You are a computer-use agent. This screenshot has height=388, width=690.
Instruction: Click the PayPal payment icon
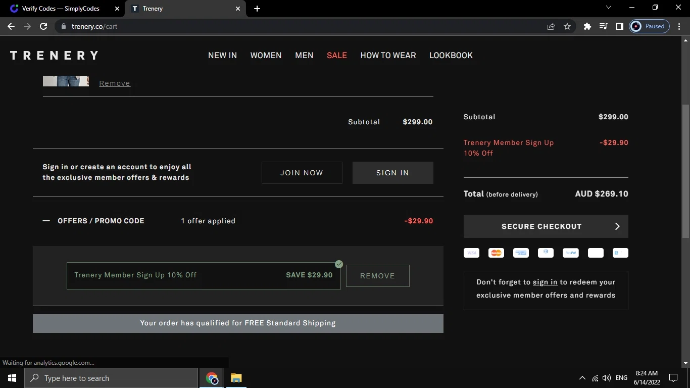coord(571,253)
